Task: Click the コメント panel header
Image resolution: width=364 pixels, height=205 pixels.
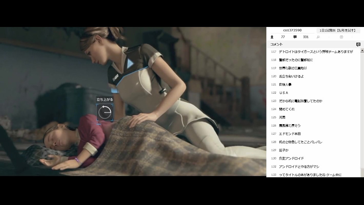Action: (313, 44)
